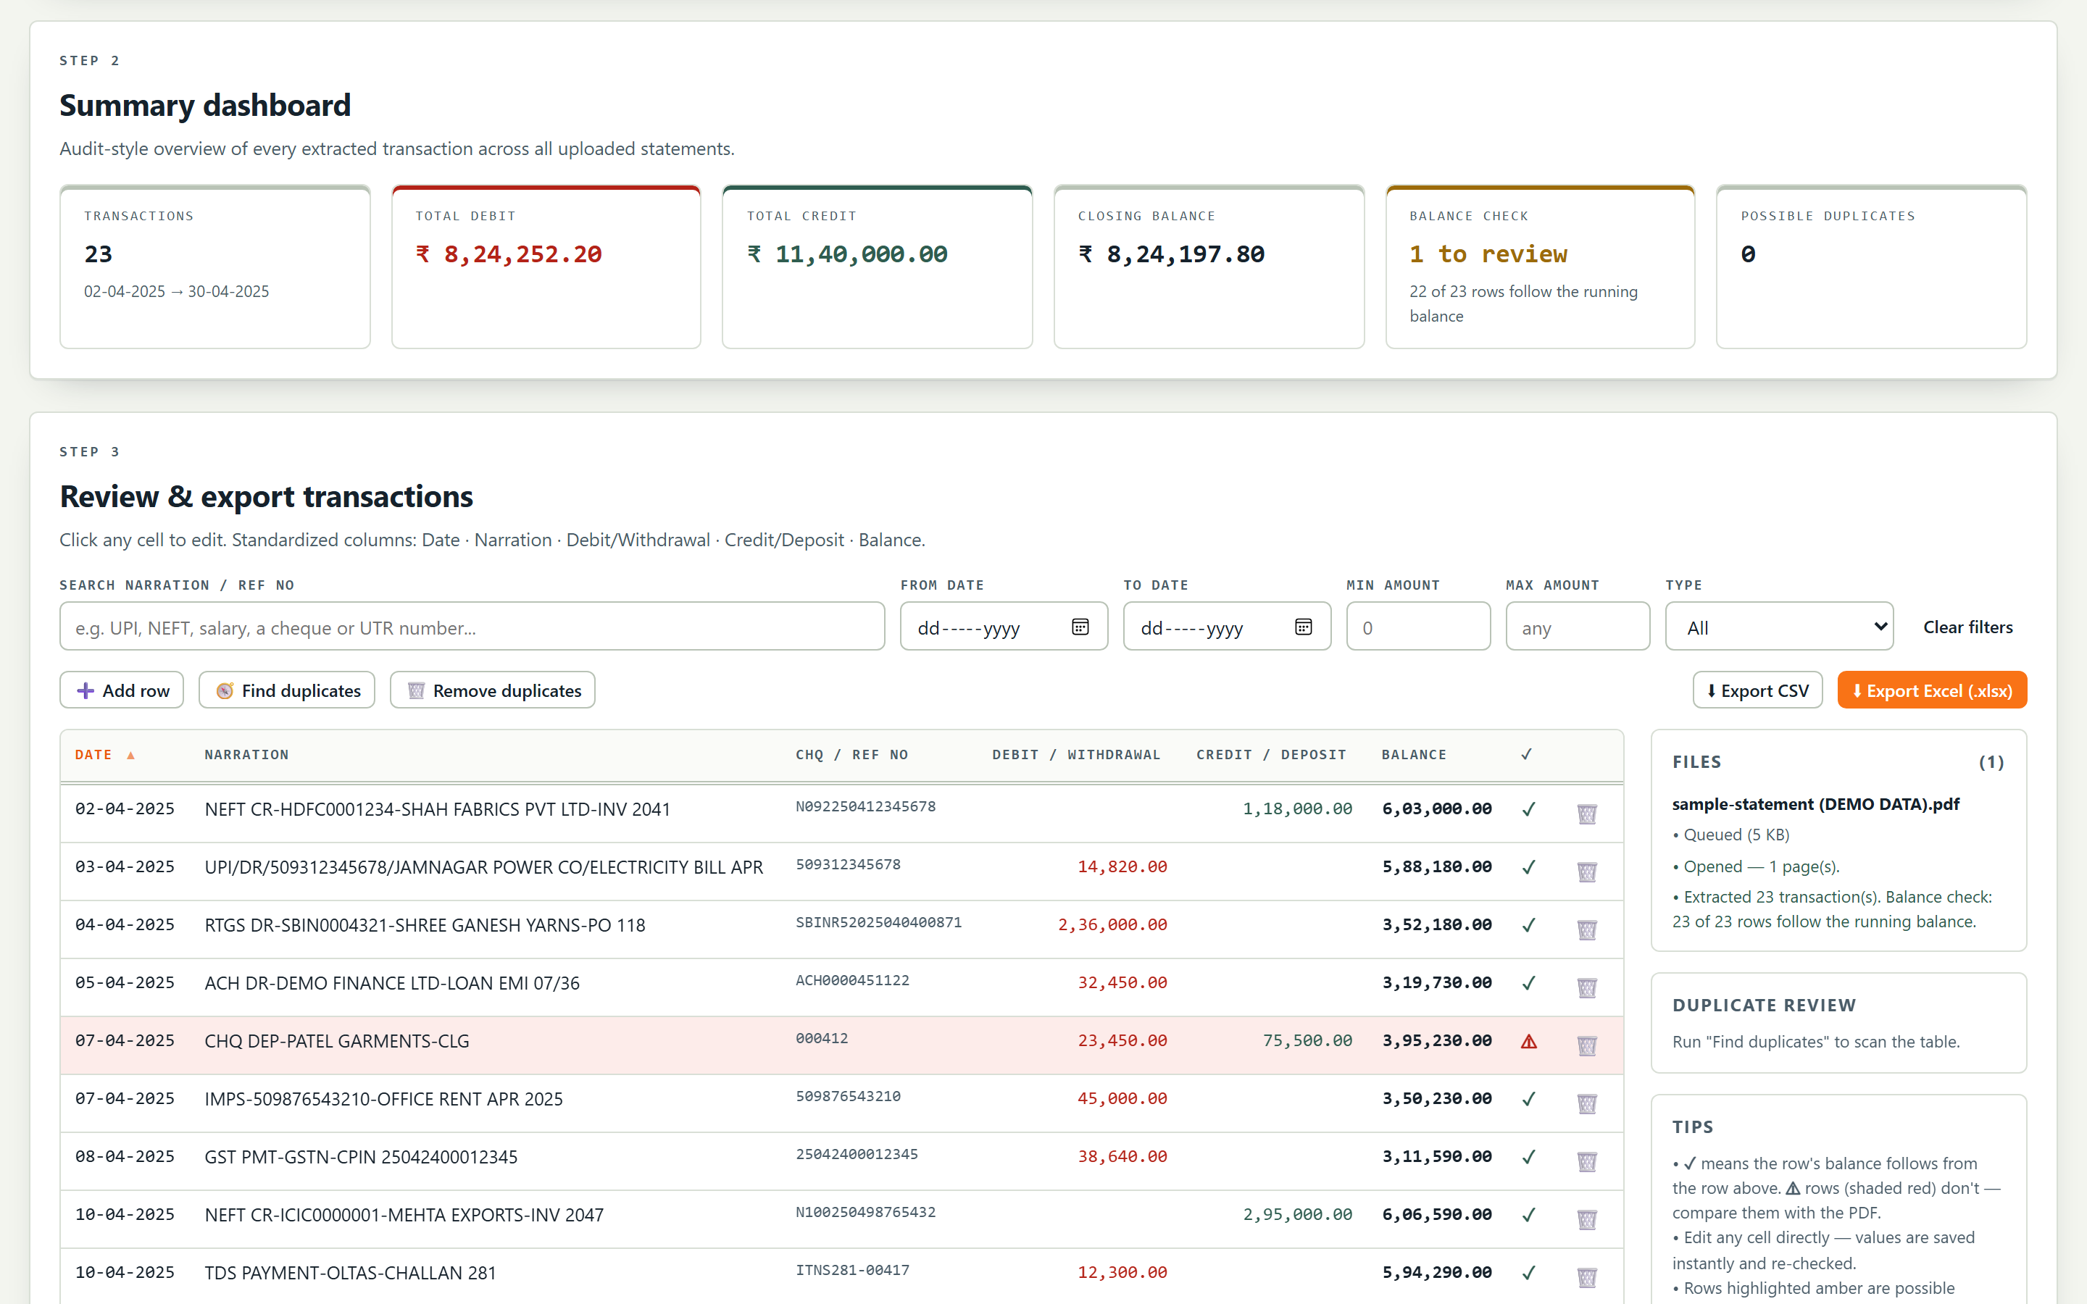The height and width of the screenshot is (1304, 2087).
Task: Click the checkmark on the OFFICE RENT row
Action: [x=1528, y=1099]
